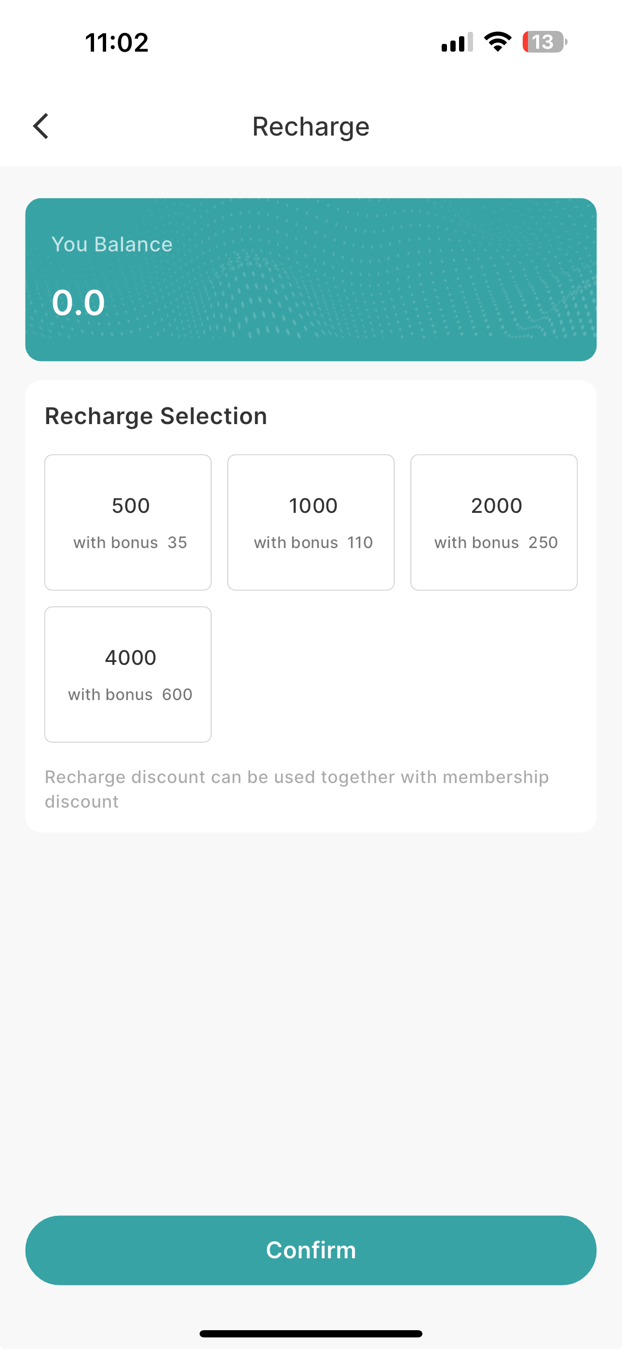Confirm the recharge
The height and width of the screenshot is (1349, 622).
pyautogui.click(x=311, y=1250)
